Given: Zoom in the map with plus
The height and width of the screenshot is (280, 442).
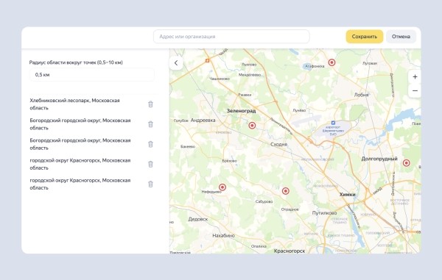Looking at the screenshot, I should point(415,76).
